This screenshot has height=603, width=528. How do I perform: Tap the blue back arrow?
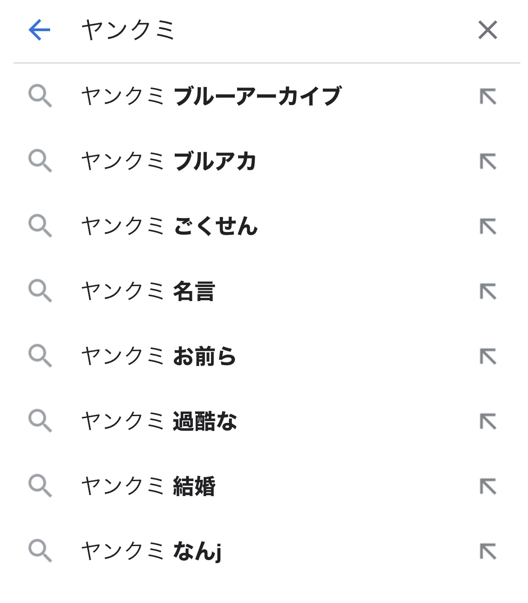(39, 30)
